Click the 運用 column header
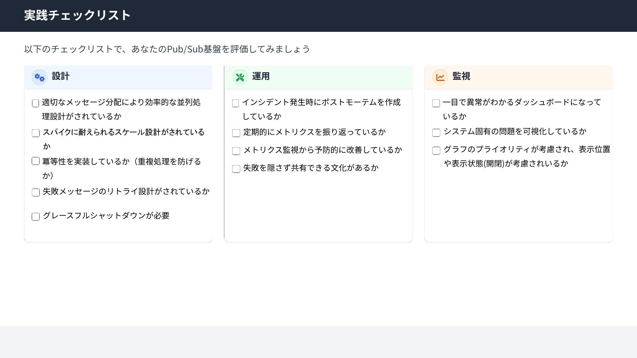The image size is (637, 358). (261, 76)
